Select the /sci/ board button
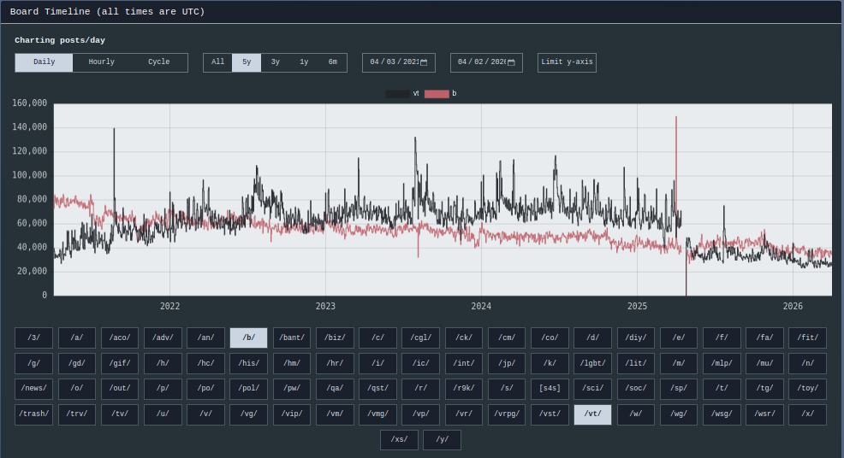The width and height of the screenshot is (844, 458). 592,389
